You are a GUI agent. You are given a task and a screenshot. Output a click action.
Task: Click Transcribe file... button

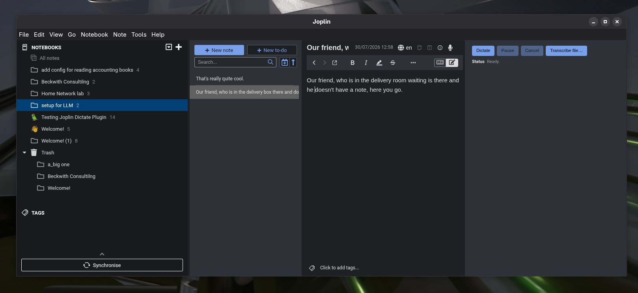[x=566, y=50]
